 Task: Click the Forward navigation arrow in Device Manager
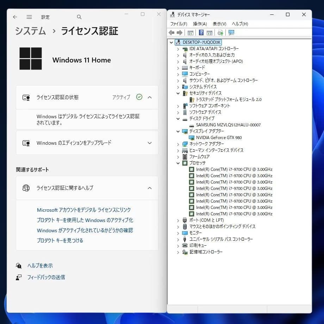[x=180, y=32]
